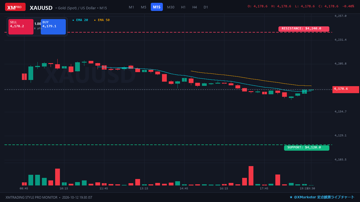Click the 13:15 time axis label

coord(144,189)
